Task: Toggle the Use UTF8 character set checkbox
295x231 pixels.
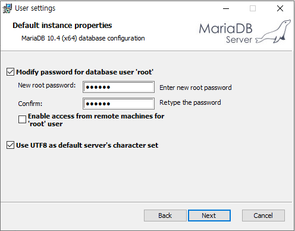Action: 10,145
